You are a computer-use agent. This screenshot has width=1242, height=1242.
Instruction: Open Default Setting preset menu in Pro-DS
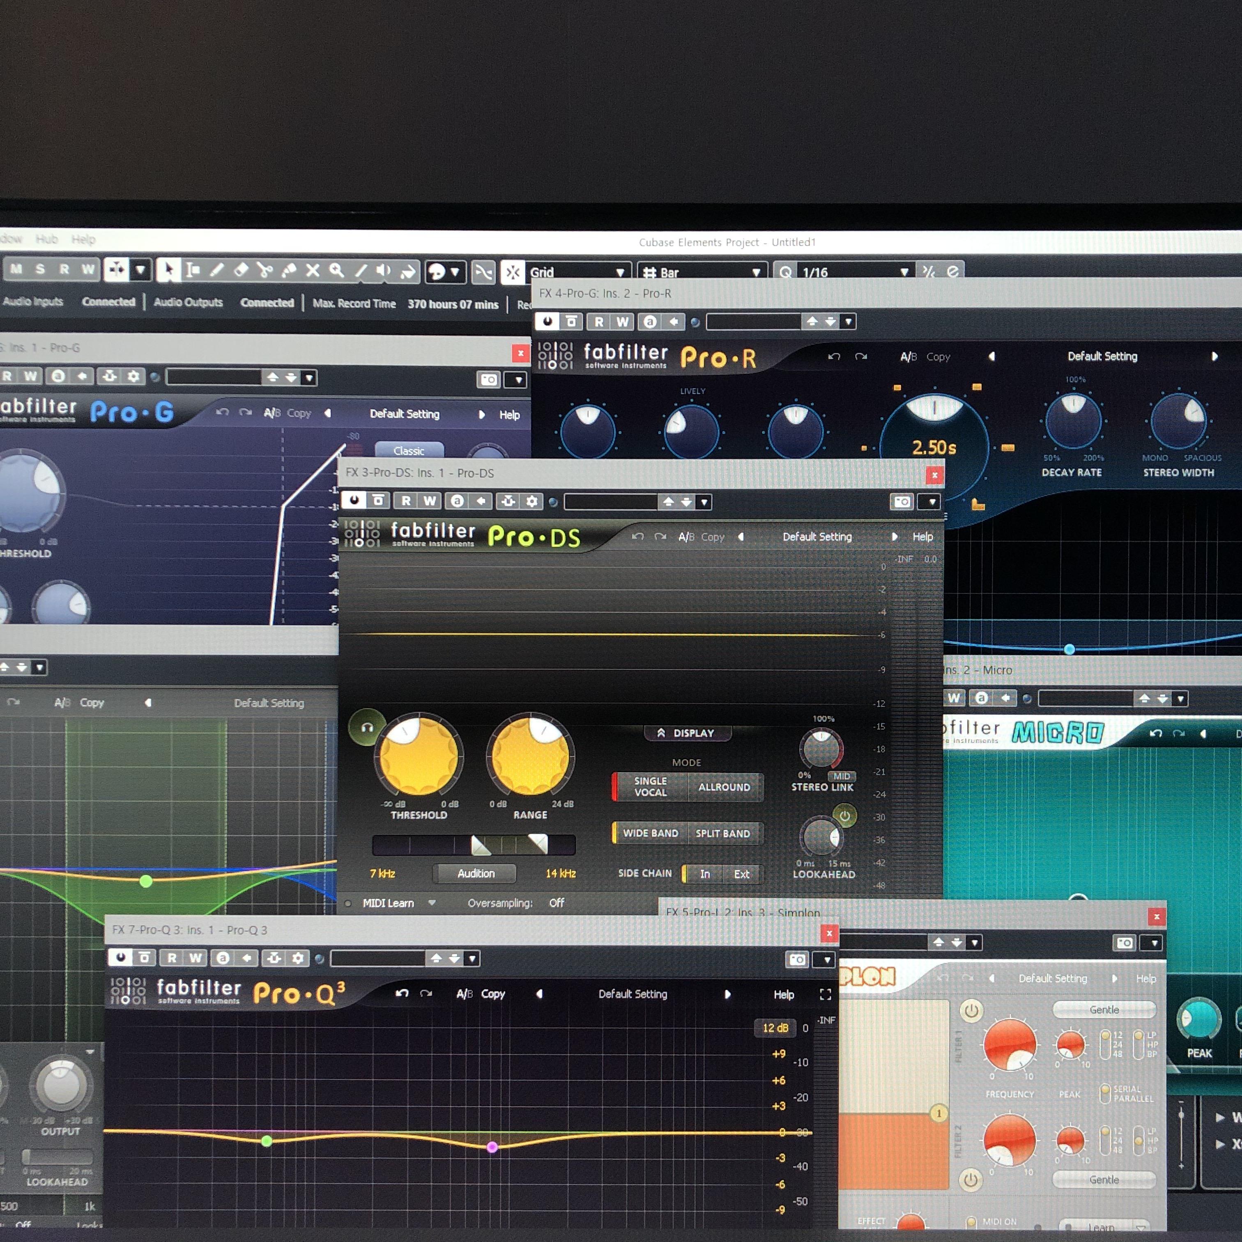817,536
